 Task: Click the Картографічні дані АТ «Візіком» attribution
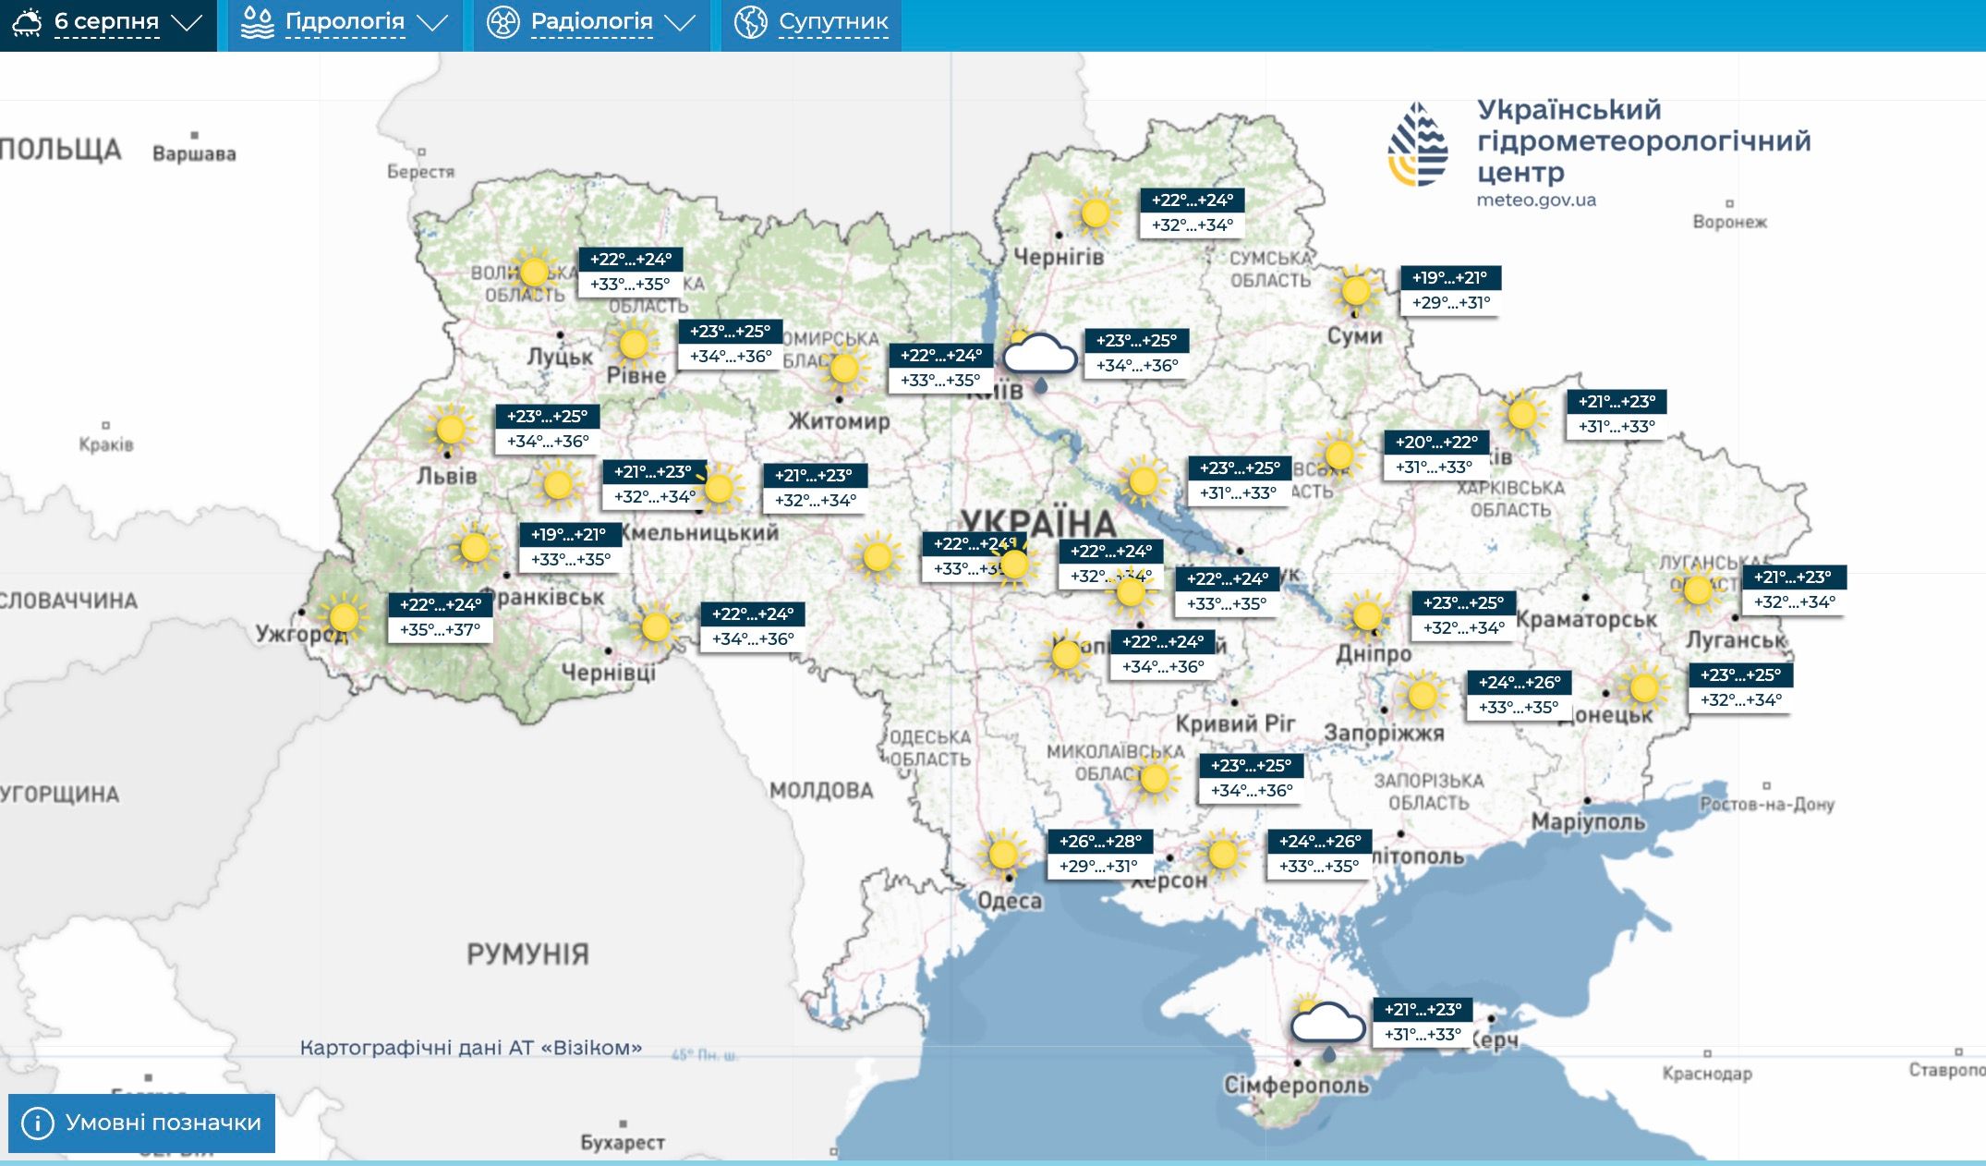471,1048
